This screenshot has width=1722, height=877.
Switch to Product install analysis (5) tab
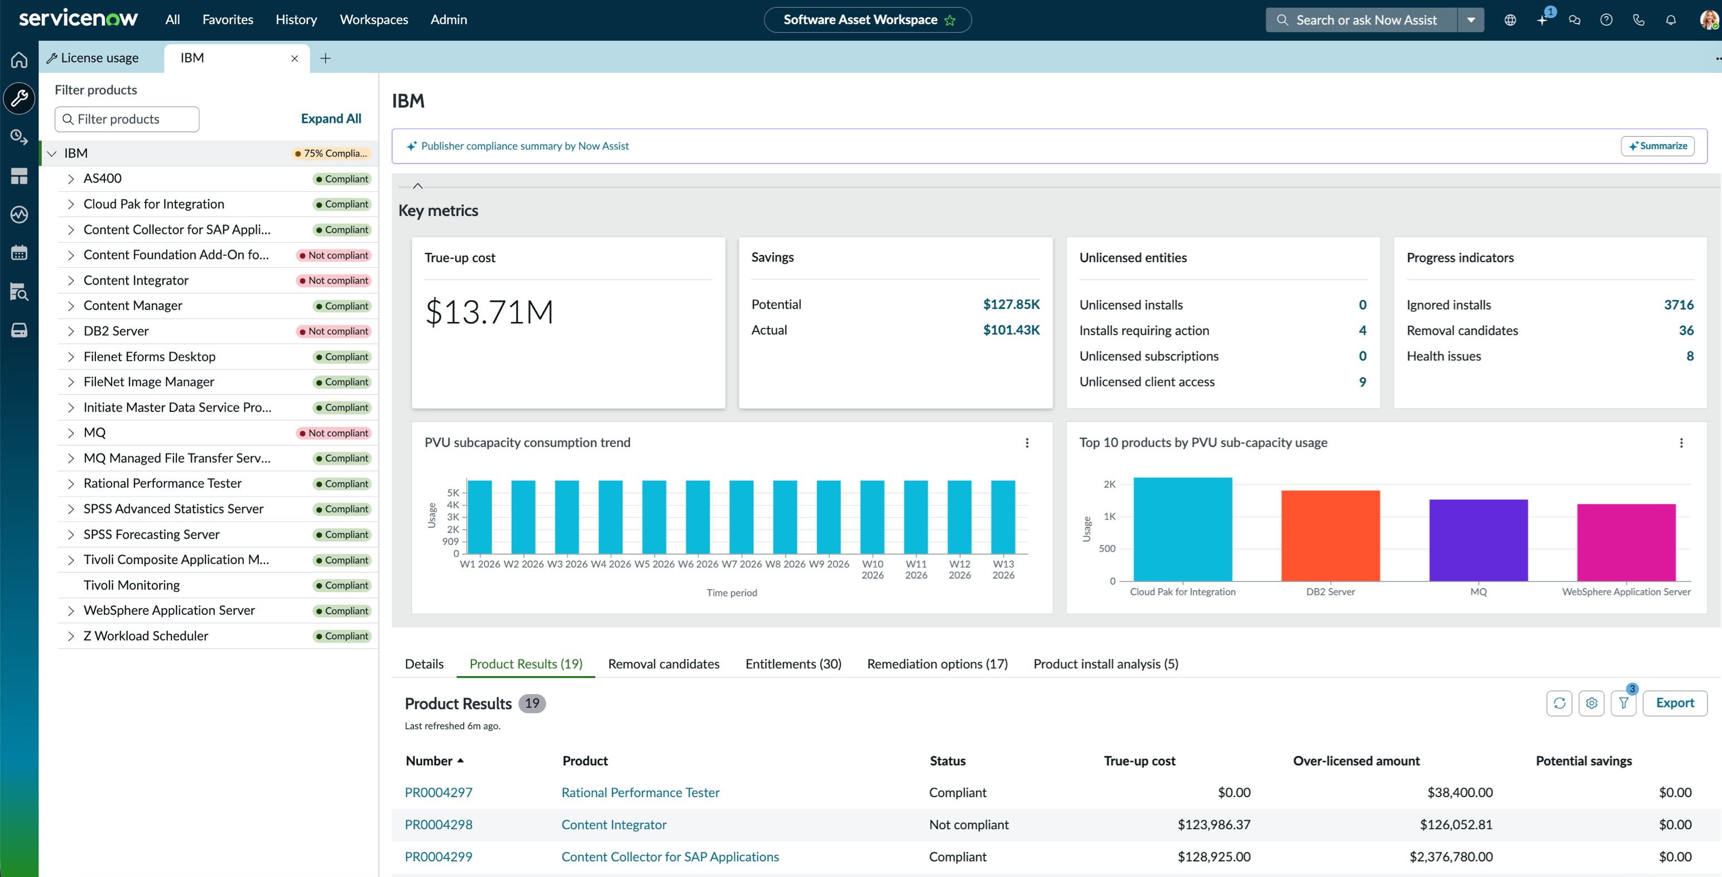click(x=1105, y=664)
